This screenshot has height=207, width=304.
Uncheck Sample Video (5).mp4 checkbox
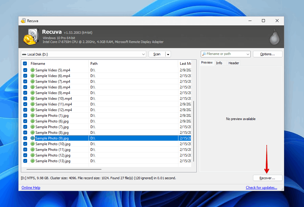[x=25, y=70]
